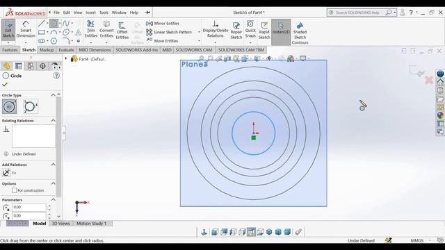445x250 pixels.
Task: Select the Ellipse sketch tool
Action: pyautogui.click(x=66, y=32)
